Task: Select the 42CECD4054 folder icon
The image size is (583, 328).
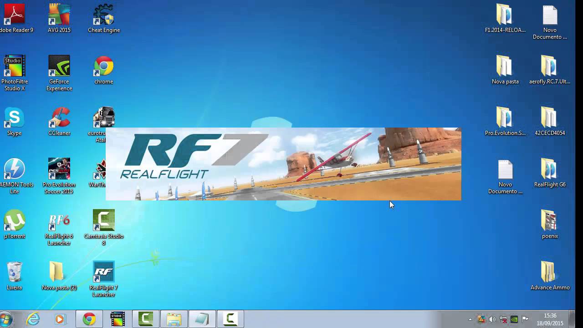Action: coord(550,122)
